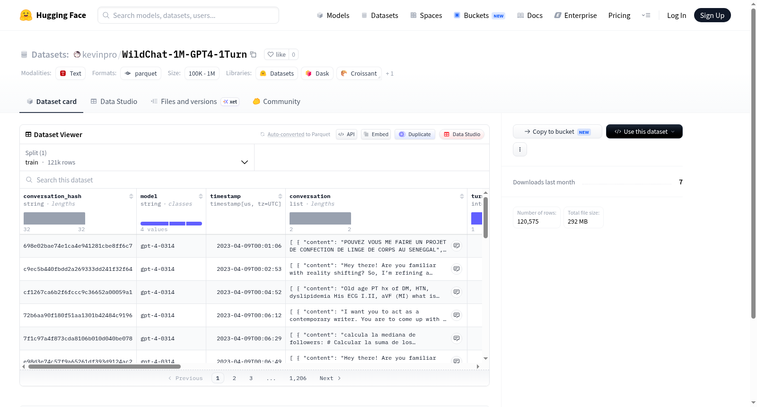
Task: Click the model classes histogram bar
Action: coord(171,224)
